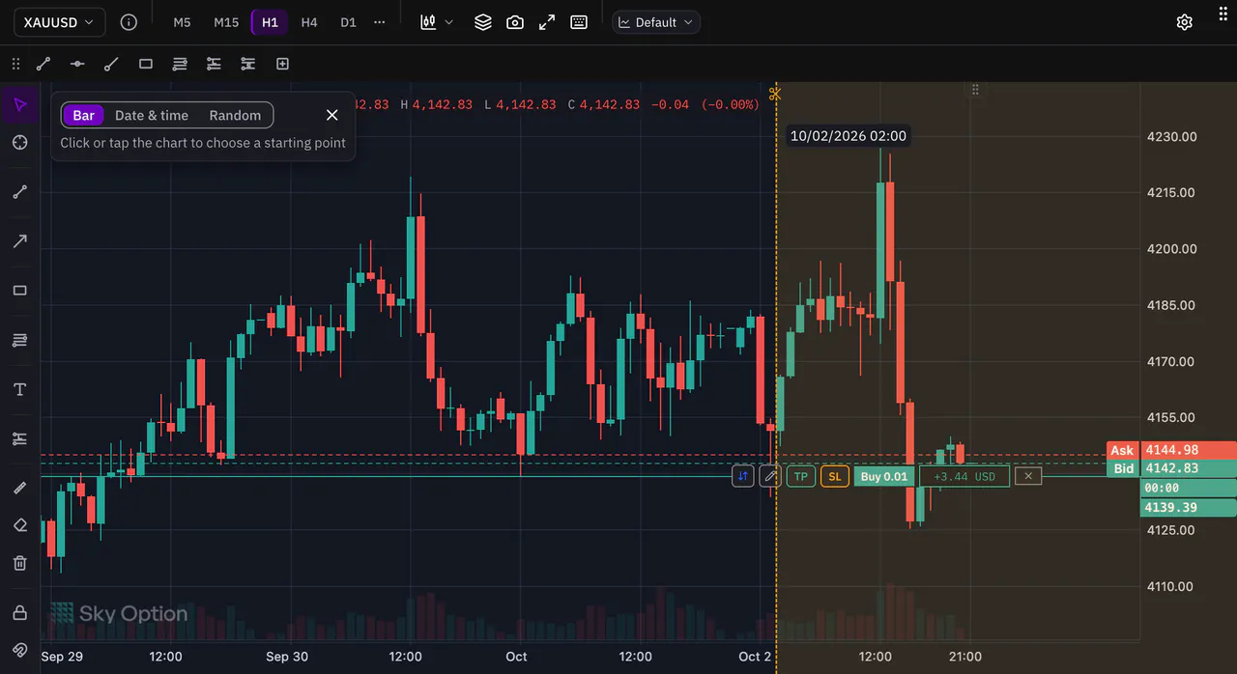The image size is (1237, 674).
Task: Open chart settings gear icon
Action: (1185, 22)
